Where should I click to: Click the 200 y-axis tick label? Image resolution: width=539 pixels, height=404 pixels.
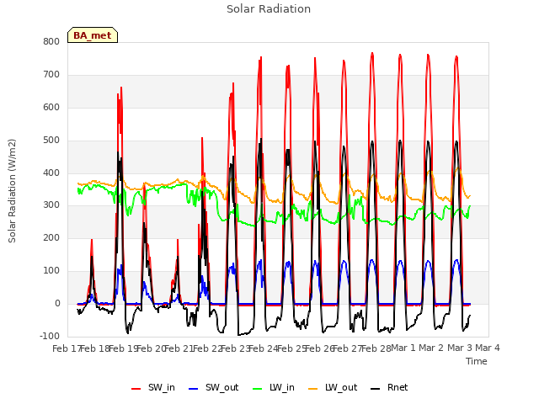(51, 237)
